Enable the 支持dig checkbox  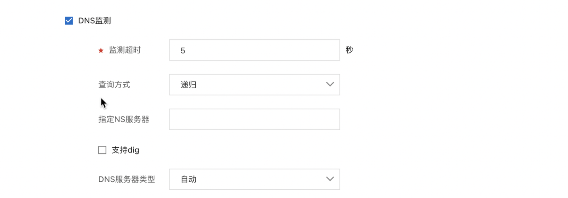click(102, 150)
